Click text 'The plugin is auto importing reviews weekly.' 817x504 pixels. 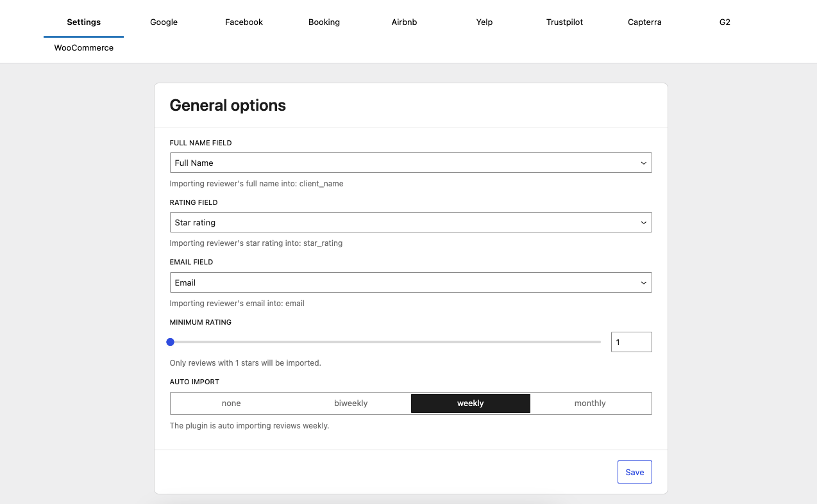[249, 426]
